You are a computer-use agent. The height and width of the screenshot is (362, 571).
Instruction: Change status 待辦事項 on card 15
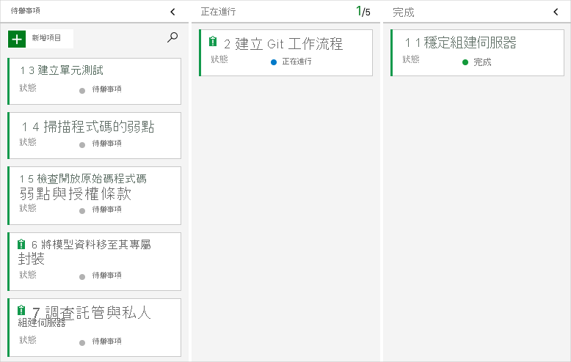coord(106,210)
